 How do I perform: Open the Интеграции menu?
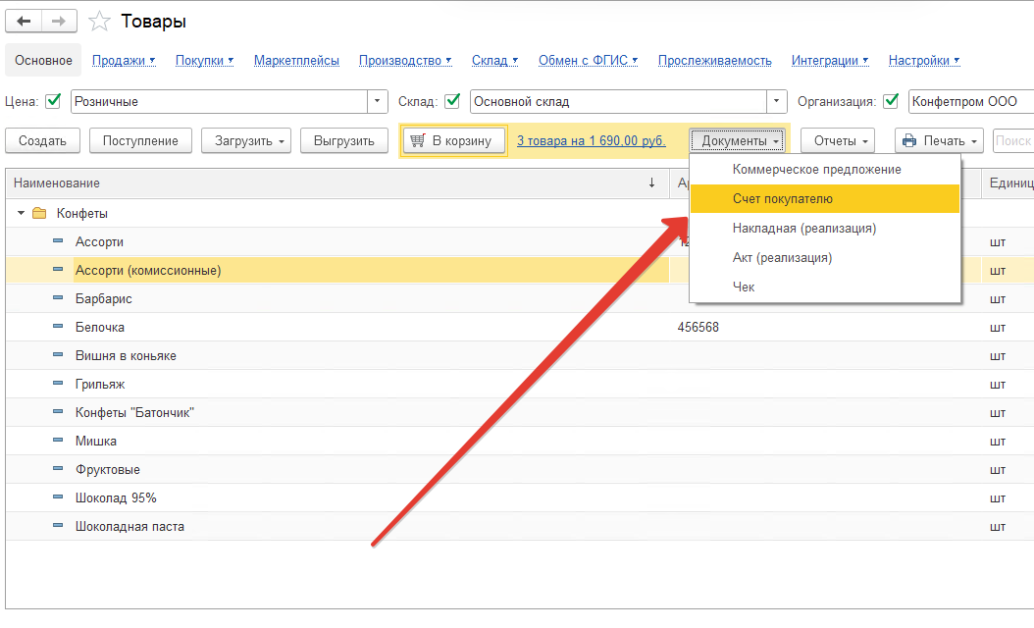point(830,60)
